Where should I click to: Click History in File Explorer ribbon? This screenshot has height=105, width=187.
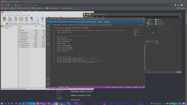pos(150,24)
